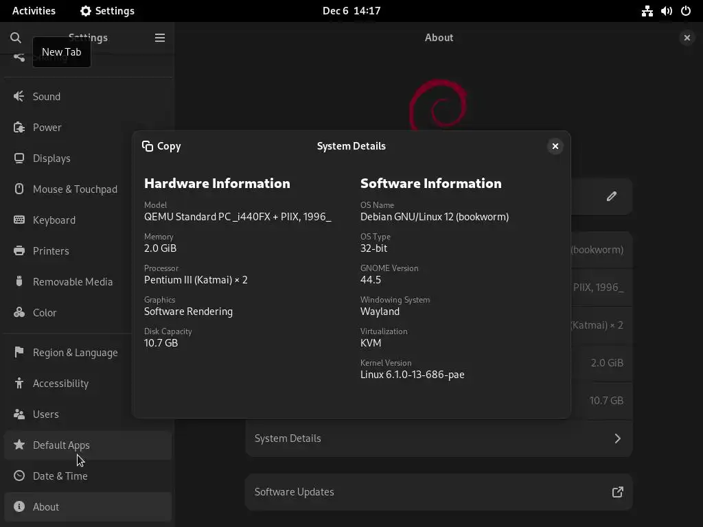This screenshot has width=703, height=527.
Task: Copy system details with Copy button
Action: [161, 146]
